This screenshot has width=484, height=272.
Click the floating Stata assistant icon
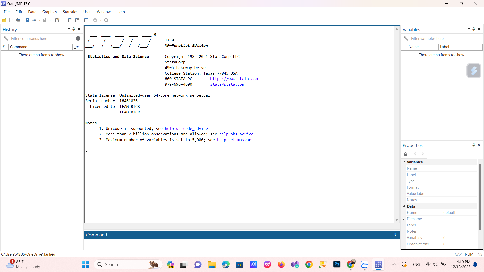point(474,71)
